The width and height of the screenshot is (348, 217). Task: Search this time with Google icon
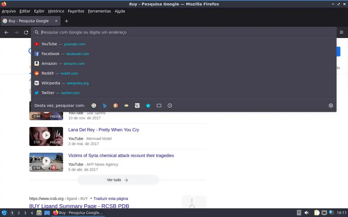94,106
